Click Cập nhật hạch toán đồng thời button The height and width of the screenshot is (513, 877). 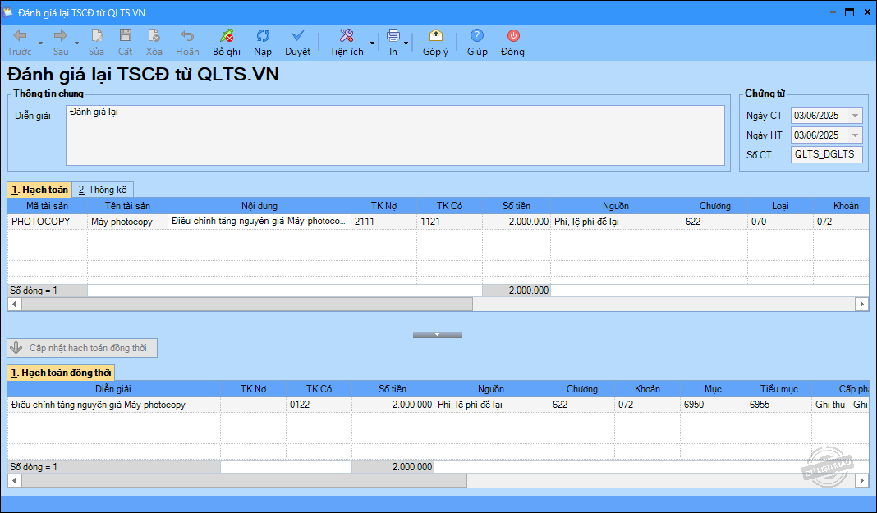[x=82, y=347]
